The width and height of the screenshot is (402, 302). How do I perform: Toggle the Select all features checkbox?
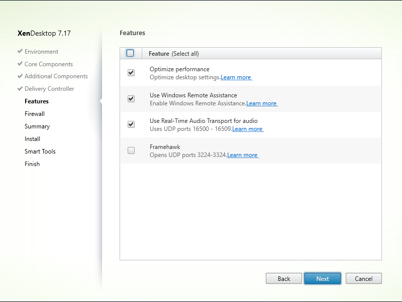(130, 53)
